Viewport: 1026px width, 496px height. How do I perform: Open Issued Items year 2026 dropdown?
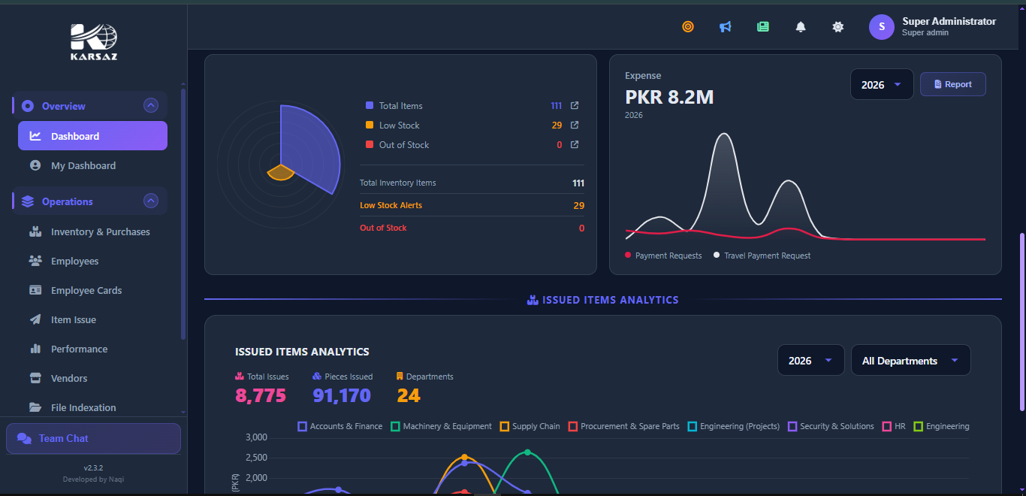pos(810,361)
